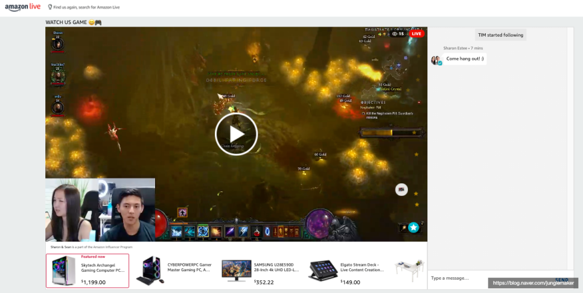
Task: Open the Elgato Stream Deck thumbnail
Action: coord(322,271)
